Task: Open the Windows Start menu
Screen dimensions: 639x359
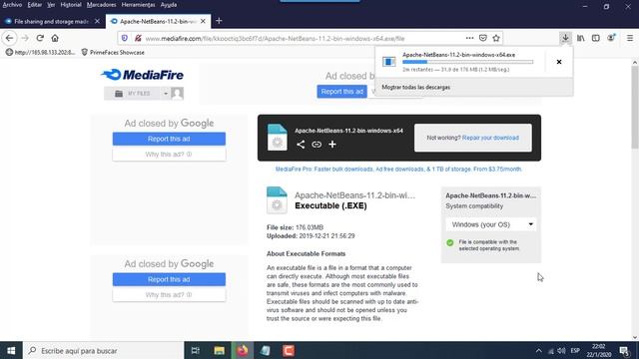Action: coord(11,350)
